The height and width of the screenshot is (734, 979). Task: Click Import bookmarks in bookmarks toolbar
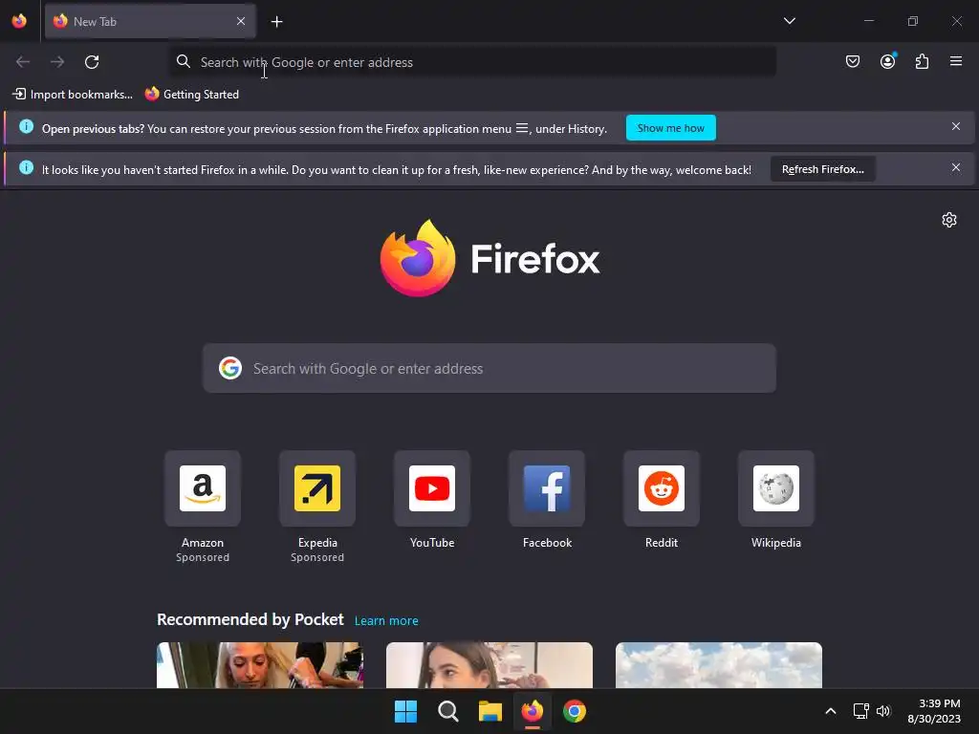tap(73, 95)
